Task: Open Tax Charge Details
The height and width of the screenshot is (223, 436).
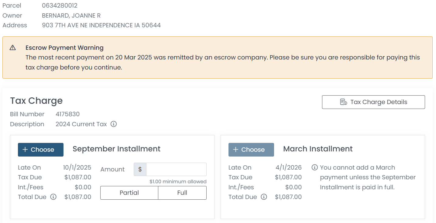Action: click(x=373, y=102)
